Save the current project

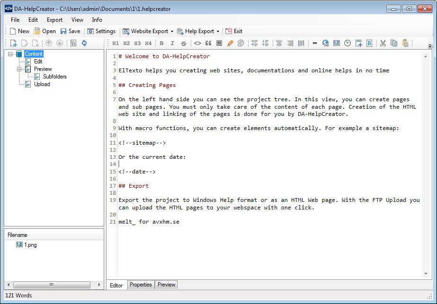tap(70, 32)
